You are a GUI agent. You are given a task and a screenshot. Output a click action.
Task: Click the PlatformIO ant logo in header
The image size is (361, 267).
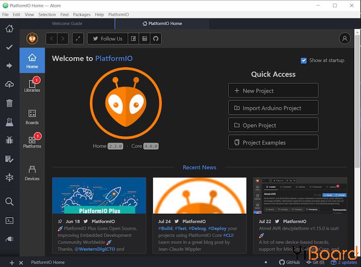coord(32,39)
